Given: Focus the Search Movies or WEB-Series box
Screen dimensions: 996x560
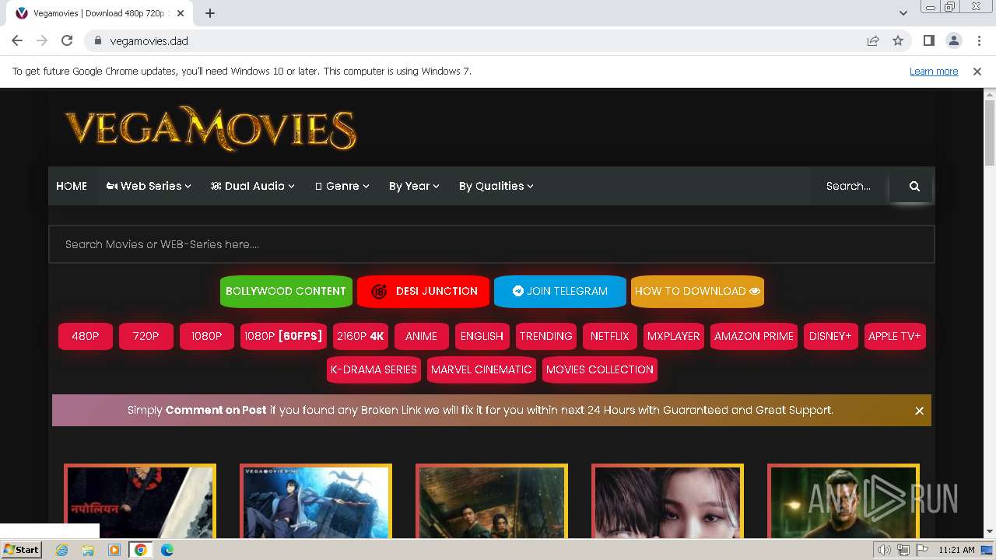Looking at the screenshot, I should coord(492,244).
